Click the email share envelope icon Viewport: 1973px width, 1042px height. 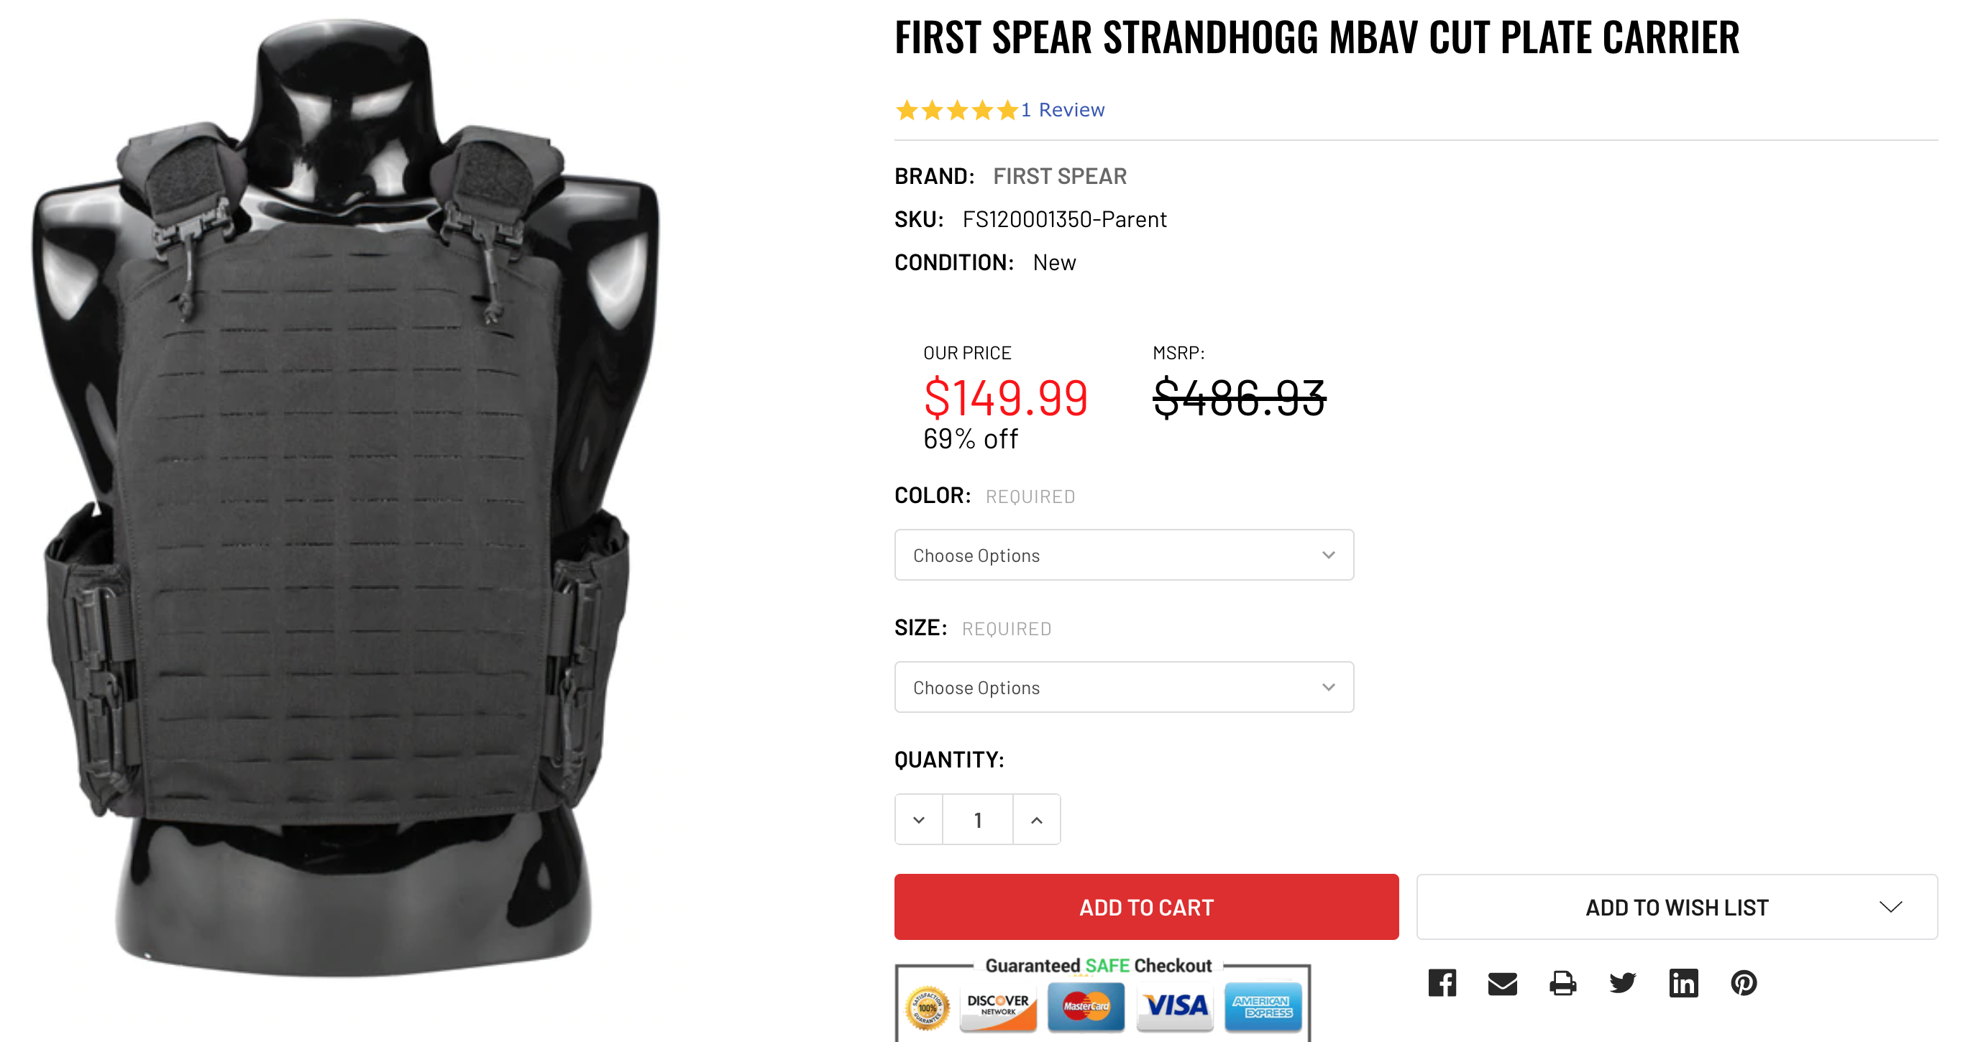1502,983
